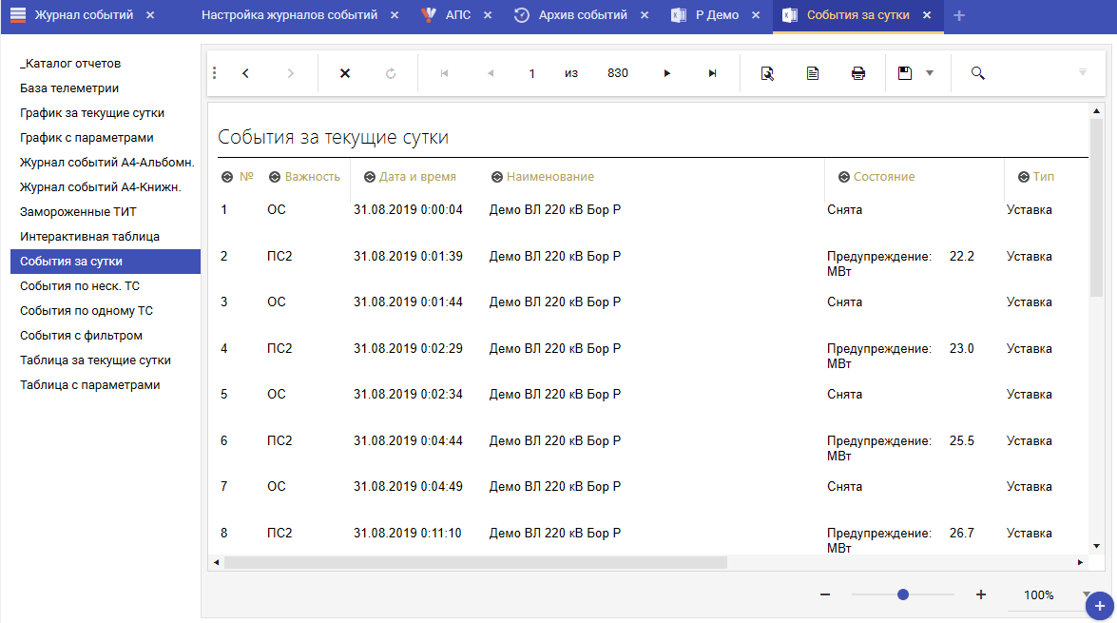
Task: Switch to the Архив событий tab
Action: click(x=582, y=15)
